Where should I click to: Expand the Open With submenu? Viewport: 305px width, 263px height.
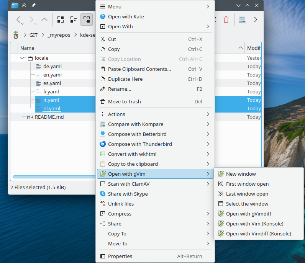pyautogui.click(x=155, y=26)
